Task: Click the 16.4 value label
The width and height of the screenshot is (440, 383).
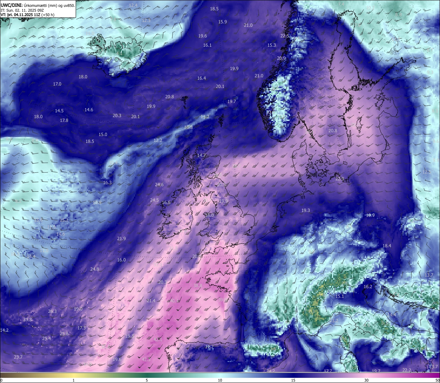Action: (201, 78)
